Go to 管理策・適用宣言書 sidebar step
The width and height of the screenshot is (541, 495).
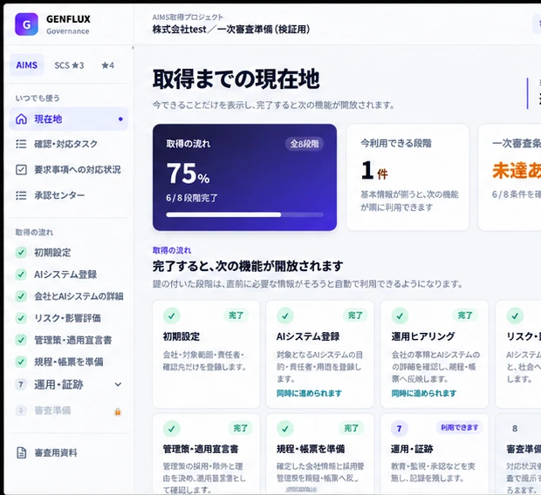coord(68,340)
